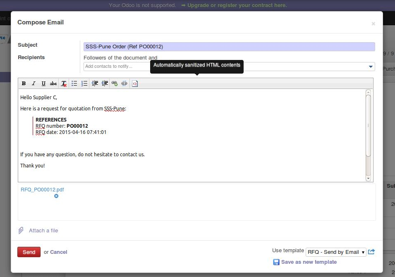The height and width of the screenshot is (277, 395).
Task: Open the Use template dropdown
Action: click(335, 252)
